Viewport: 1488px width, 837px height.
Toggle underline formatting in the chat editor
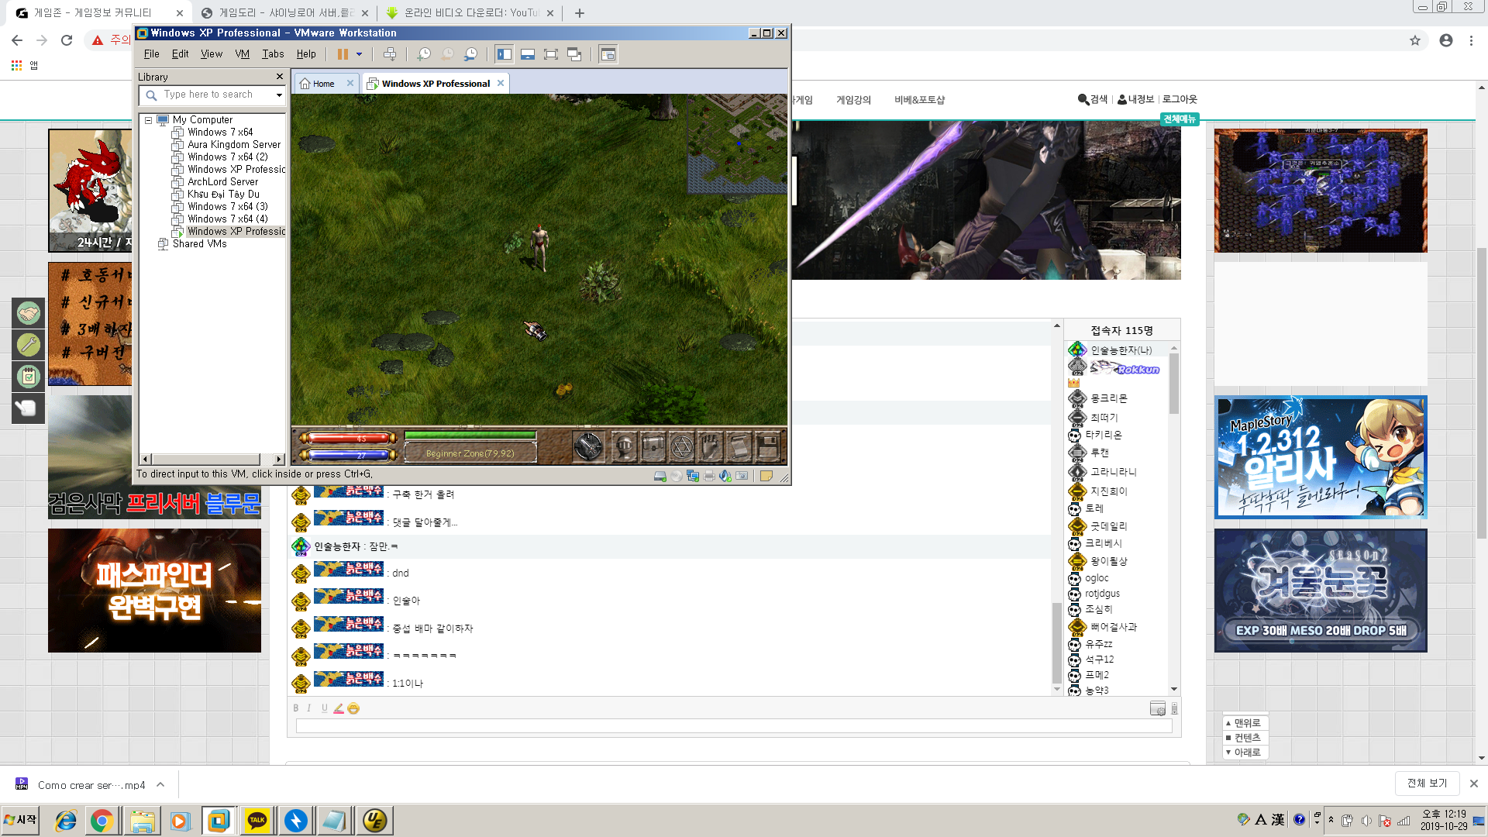click(x=324, y=708)
